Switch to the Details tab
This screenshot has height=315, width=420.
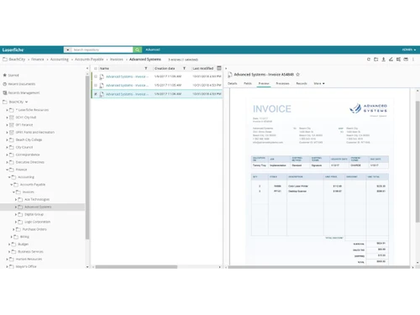[232, 83]
